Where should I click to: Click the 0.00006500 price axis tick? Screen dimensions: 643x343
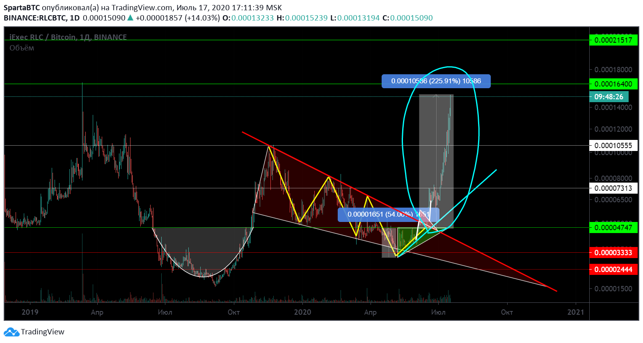pos(613,200)
